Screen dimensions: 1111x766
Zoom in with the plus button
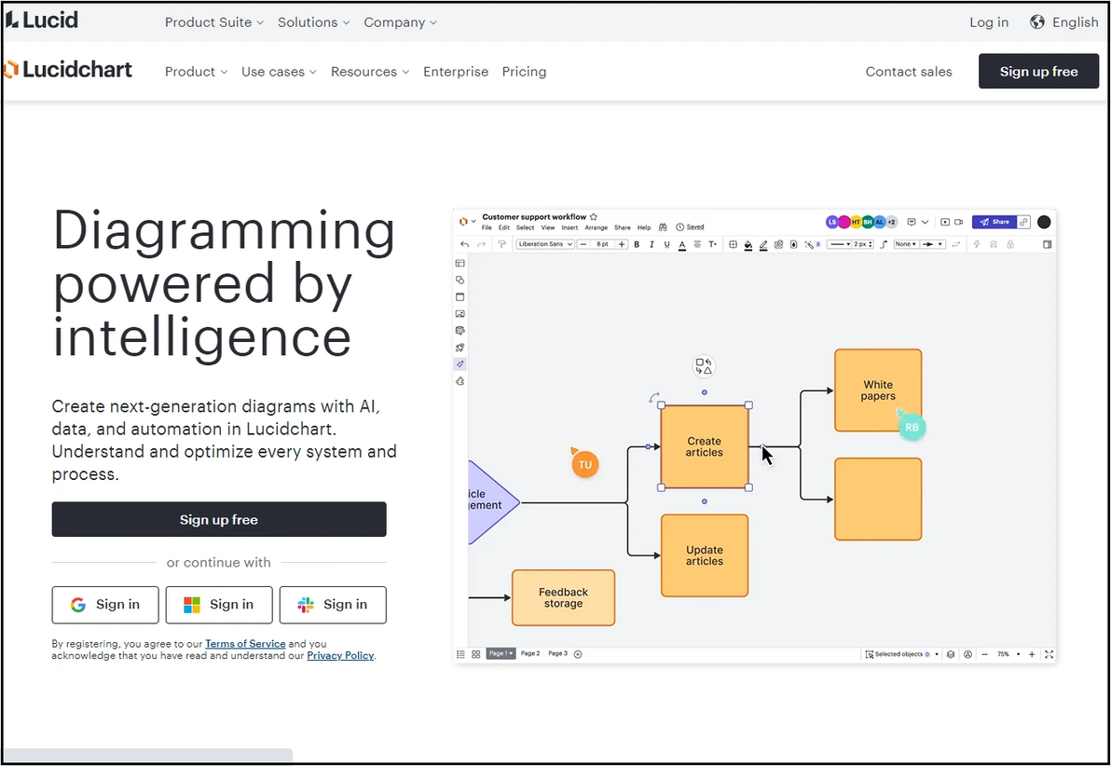pos(1032,654)
